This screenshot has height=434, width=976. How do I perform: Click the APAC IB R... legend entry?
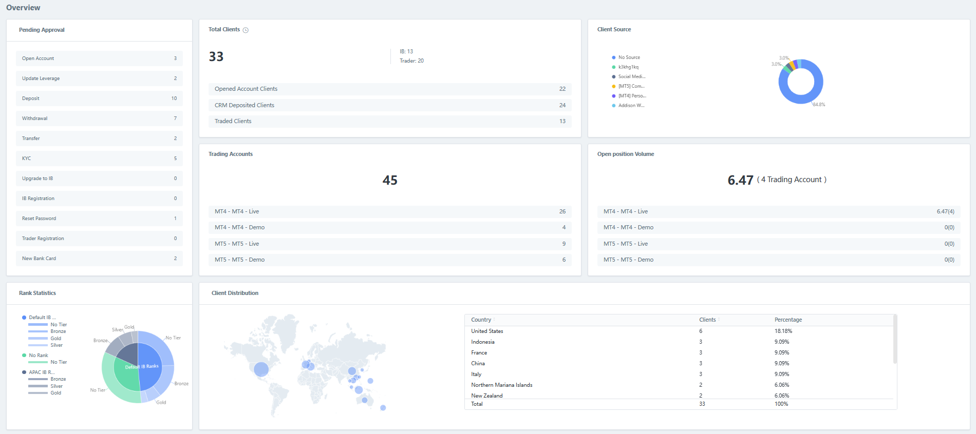[x=38, y=372]
